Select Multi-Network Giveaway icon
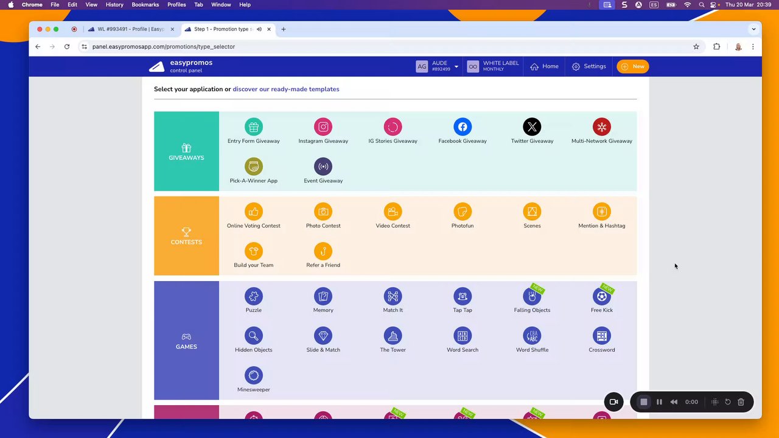 pyautogui.click(x=602, y=127)
